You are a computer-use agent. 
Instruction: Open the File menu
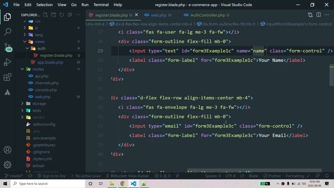point(16,5)
